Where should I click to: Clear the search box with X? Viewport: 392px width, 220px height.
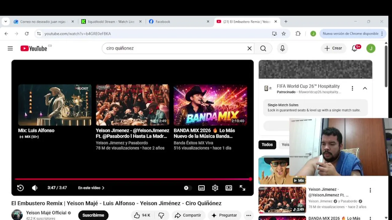249,48
